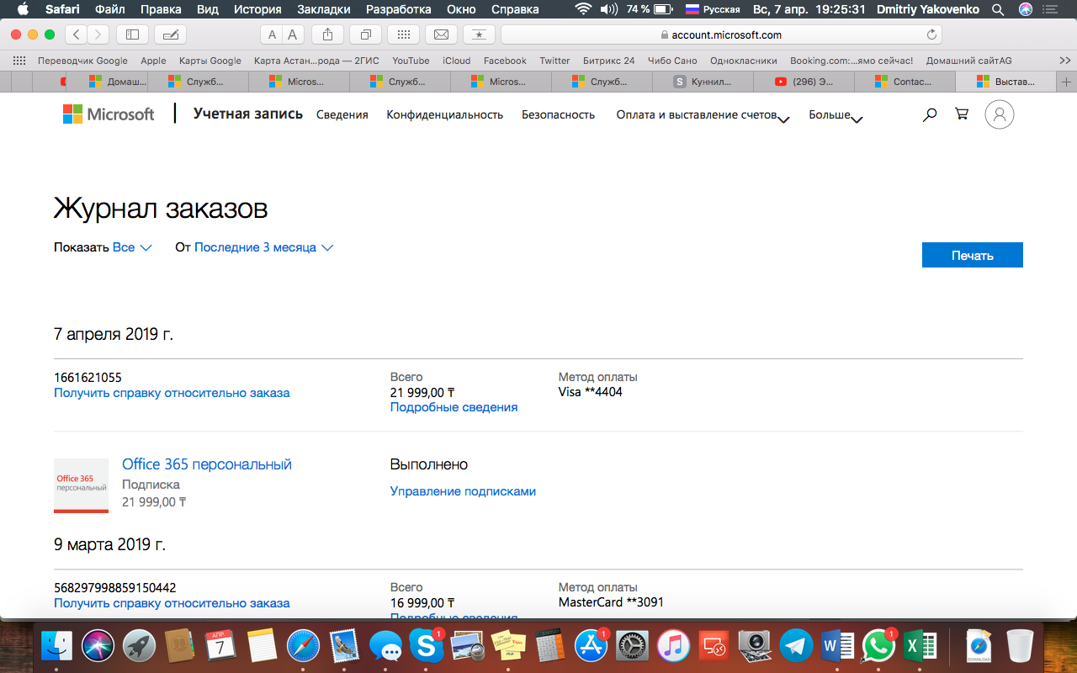Viewport: 1077px width, 673px height.
Task: Expand the Показать Все filter dropdown
Action: 132,247
